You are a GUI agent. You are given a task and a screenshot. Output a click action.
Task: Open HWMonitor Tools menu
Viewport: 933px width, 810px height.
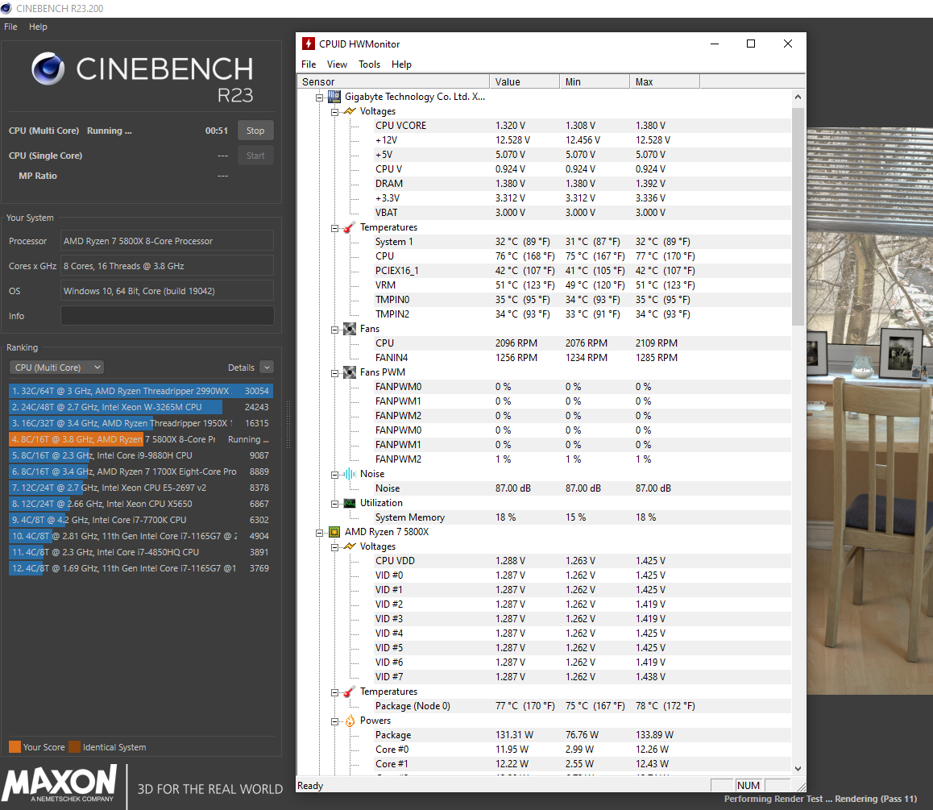(x=369, y=64)
